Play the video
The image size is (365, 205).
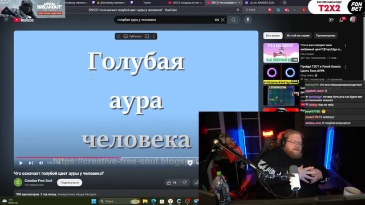[21, 163]
